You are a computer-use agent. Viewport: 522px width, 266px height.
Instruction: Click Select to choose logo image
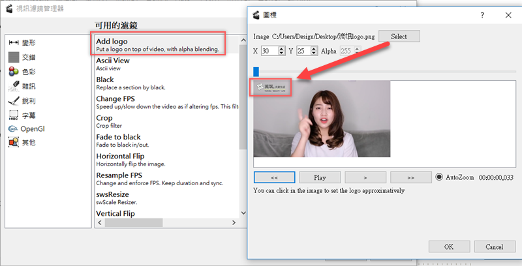399,37
